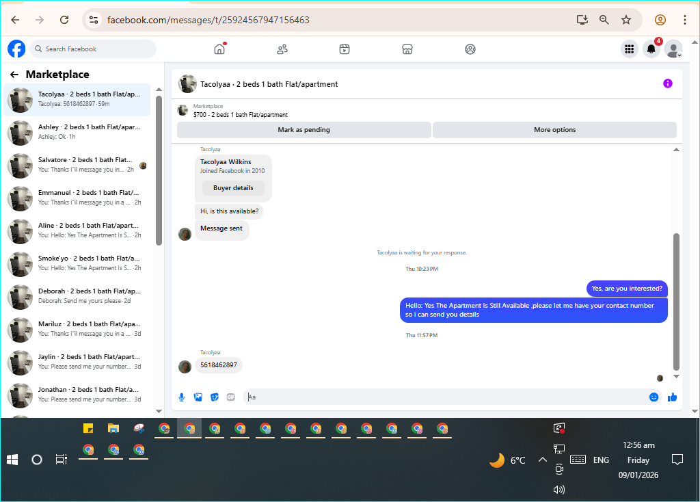Open Chrome three-dot menu
The height and width of the screenshot is (502, 700).
pos(685,20)
